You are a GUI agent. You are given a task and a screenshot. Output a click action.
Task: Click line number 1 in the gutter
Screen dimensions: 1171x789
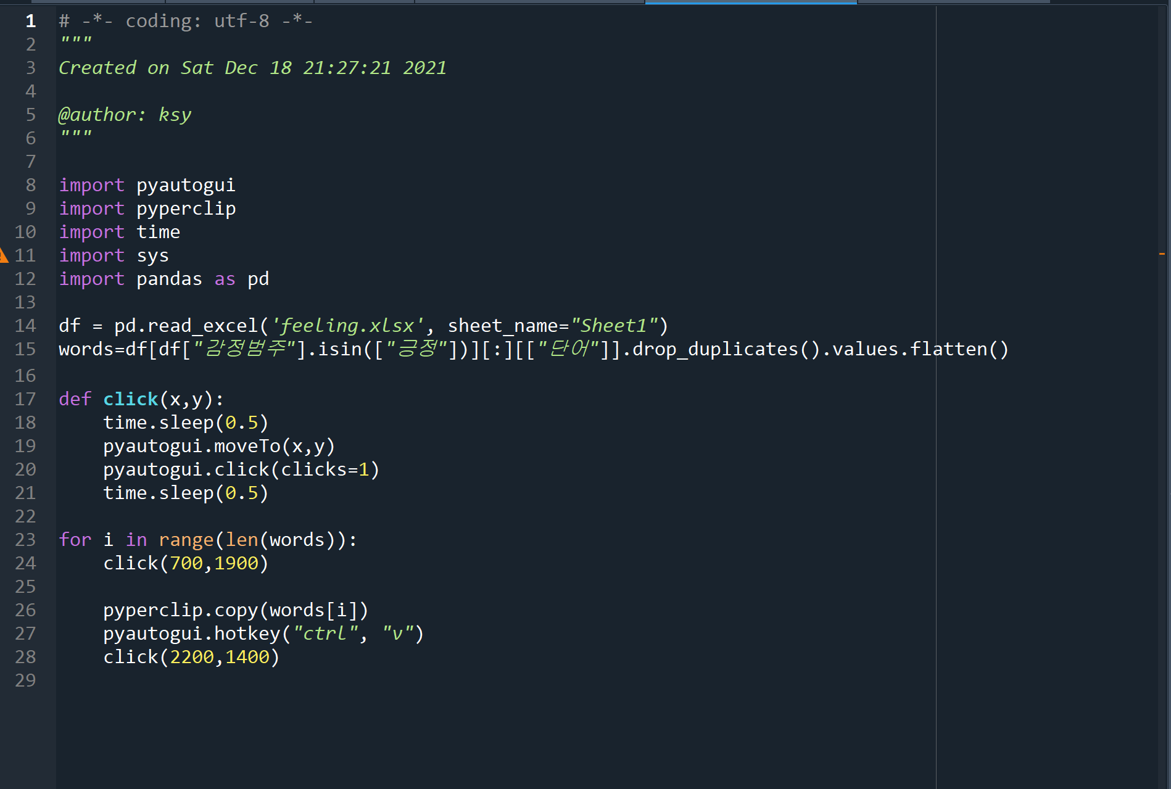pos(30,20)
